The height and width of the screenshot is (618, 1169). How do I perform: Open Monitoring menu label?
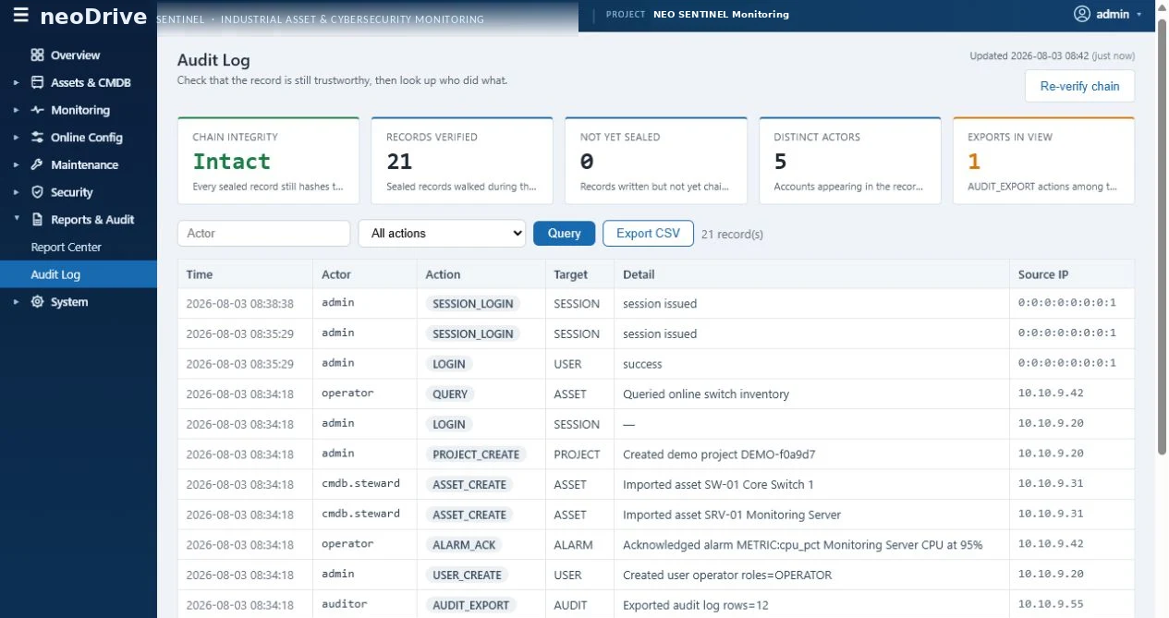pyautogui.click(x=80, y=110)
